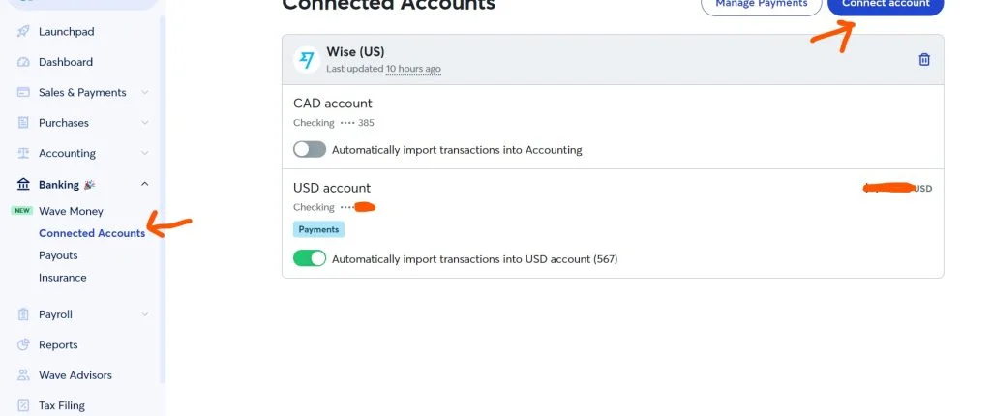Open Wave Money in Banking menu
Image resolution: width=991 pixels, height=416 pixels.
(71, 211)
